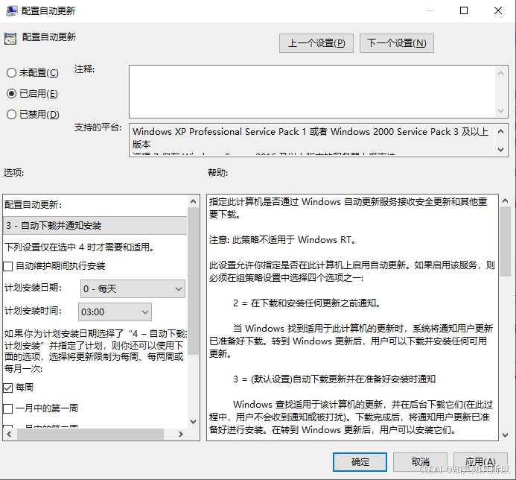The height and width of the screenshot is (480, 516).
Task: Close the 配置自动更新 dialog
Action: [x=498, y=11]
